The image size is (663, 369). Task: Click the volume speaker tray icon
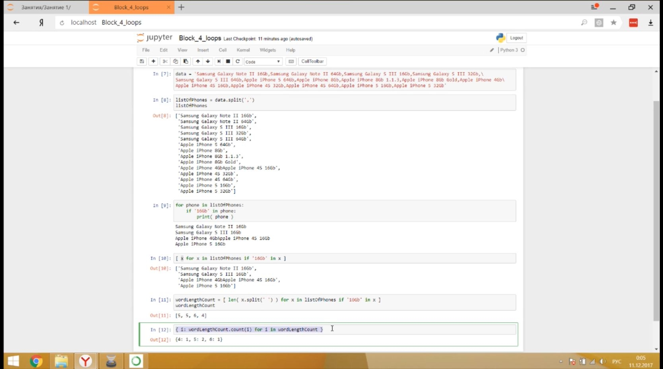603,361
